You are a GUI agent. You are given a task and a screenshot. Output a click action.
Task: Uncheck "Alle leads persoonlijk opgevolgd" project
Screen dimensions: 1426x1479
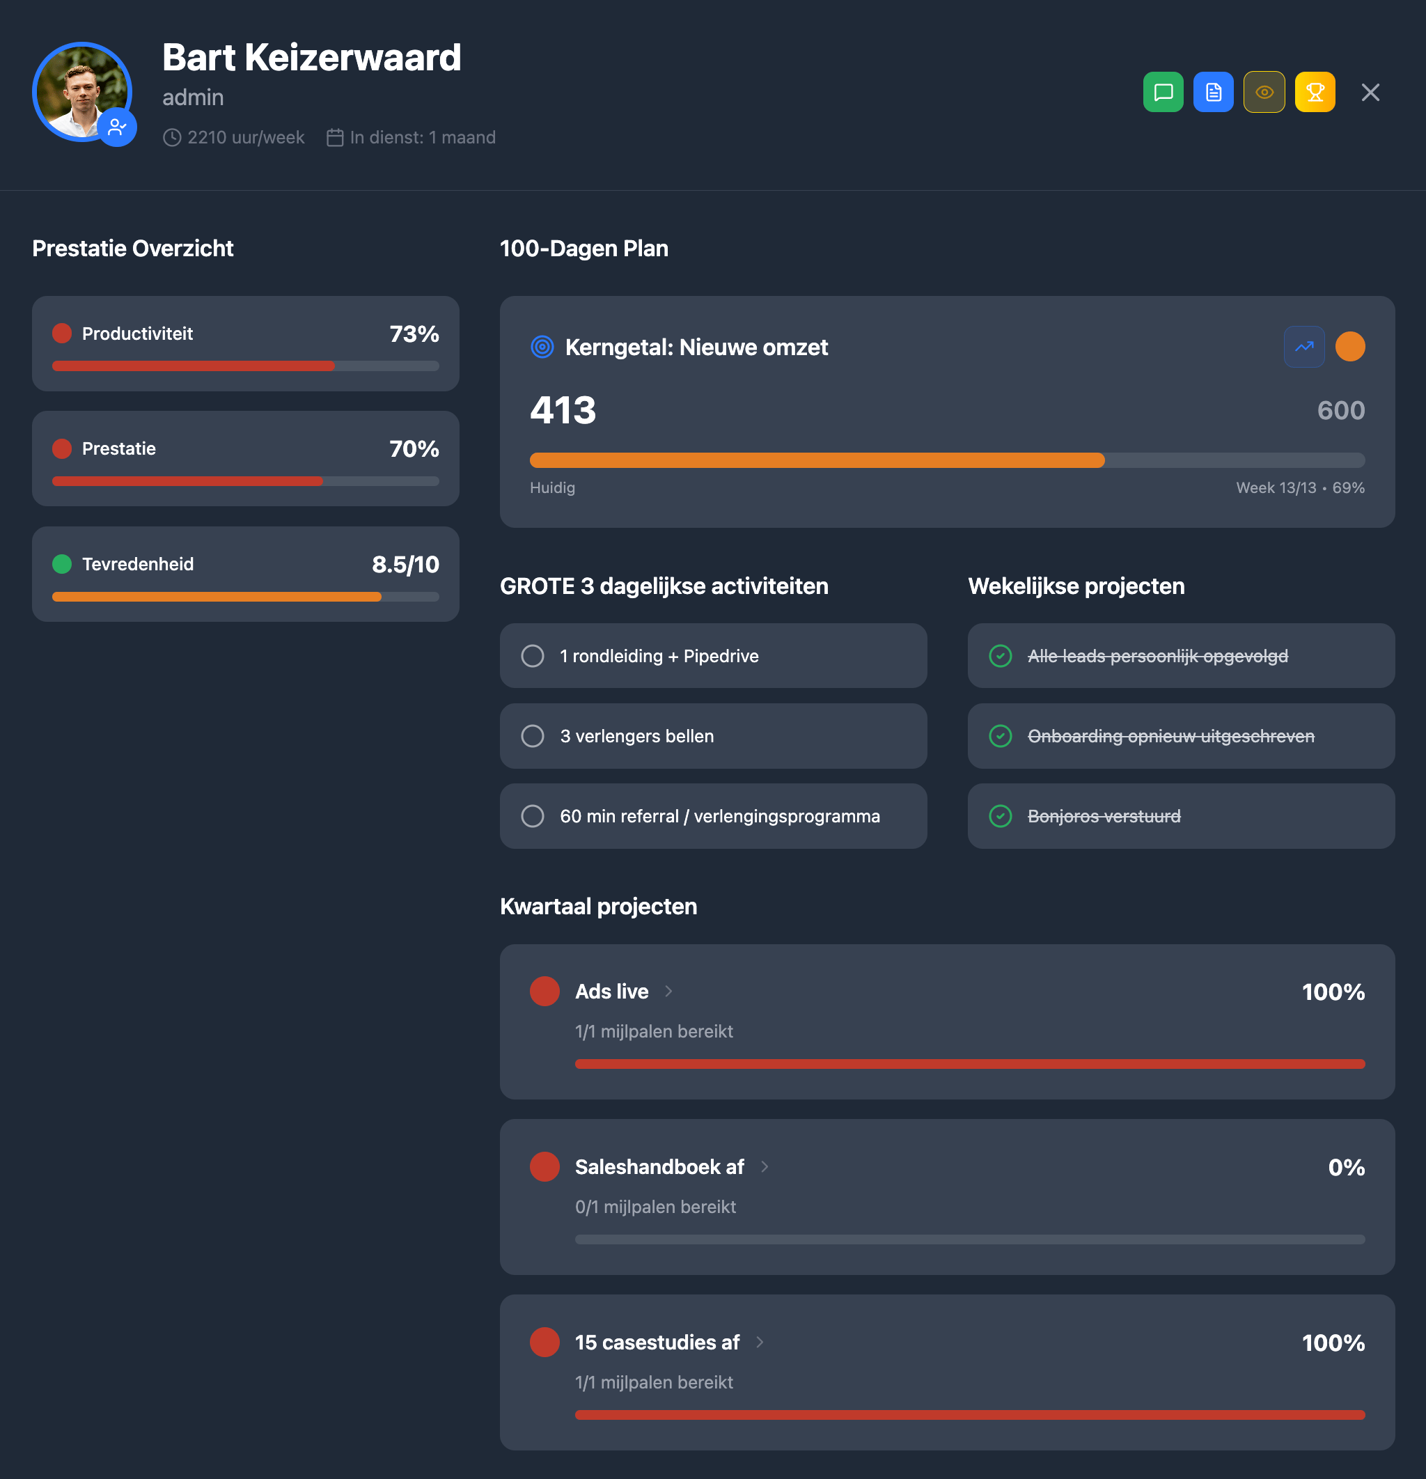point(1001,656)
